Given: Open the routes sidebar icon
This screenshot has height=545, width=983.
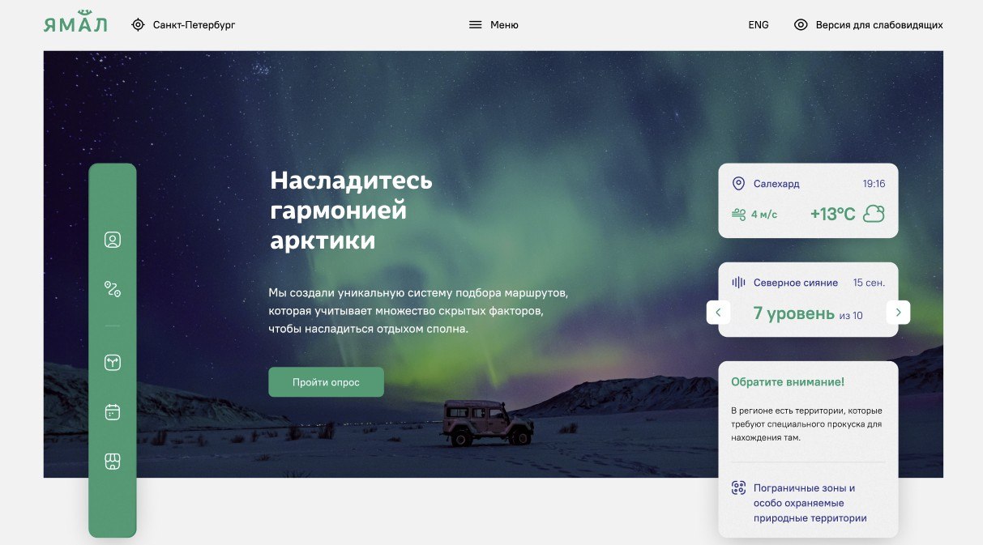Looking at the screenshot, I should tap(113, 288).
